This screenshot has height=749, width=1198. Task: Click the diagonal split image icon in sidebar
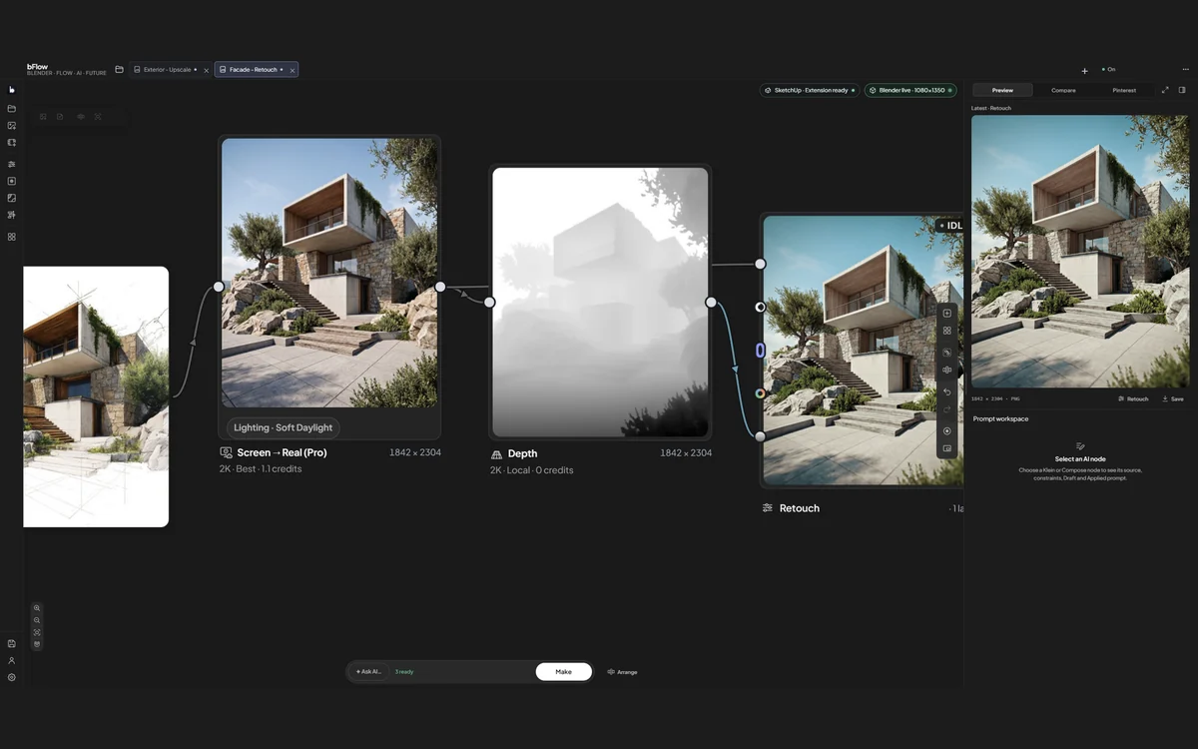pos(12,198)
